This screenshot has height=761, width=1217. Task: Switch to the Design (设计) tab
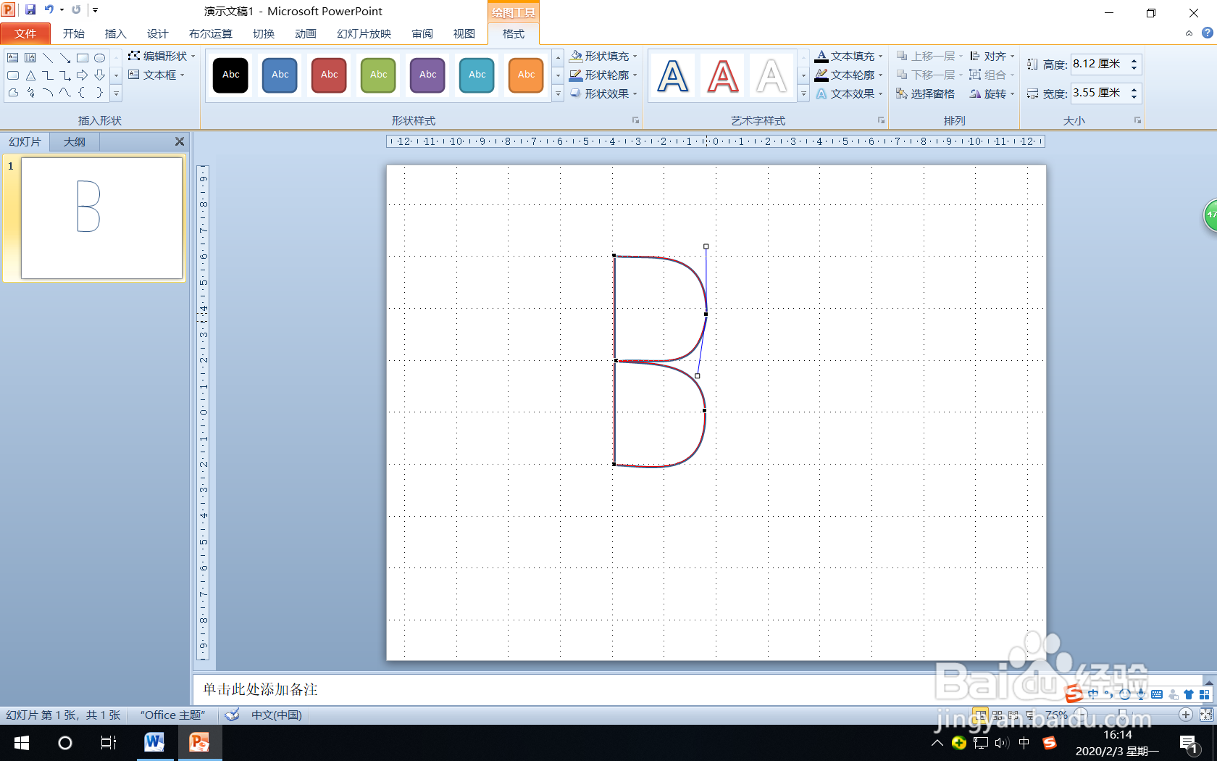158,33
